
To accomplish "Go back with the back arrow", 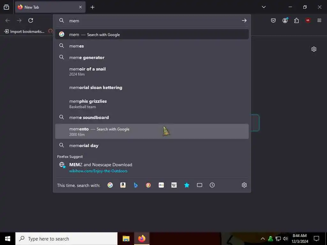I will 8,20.
